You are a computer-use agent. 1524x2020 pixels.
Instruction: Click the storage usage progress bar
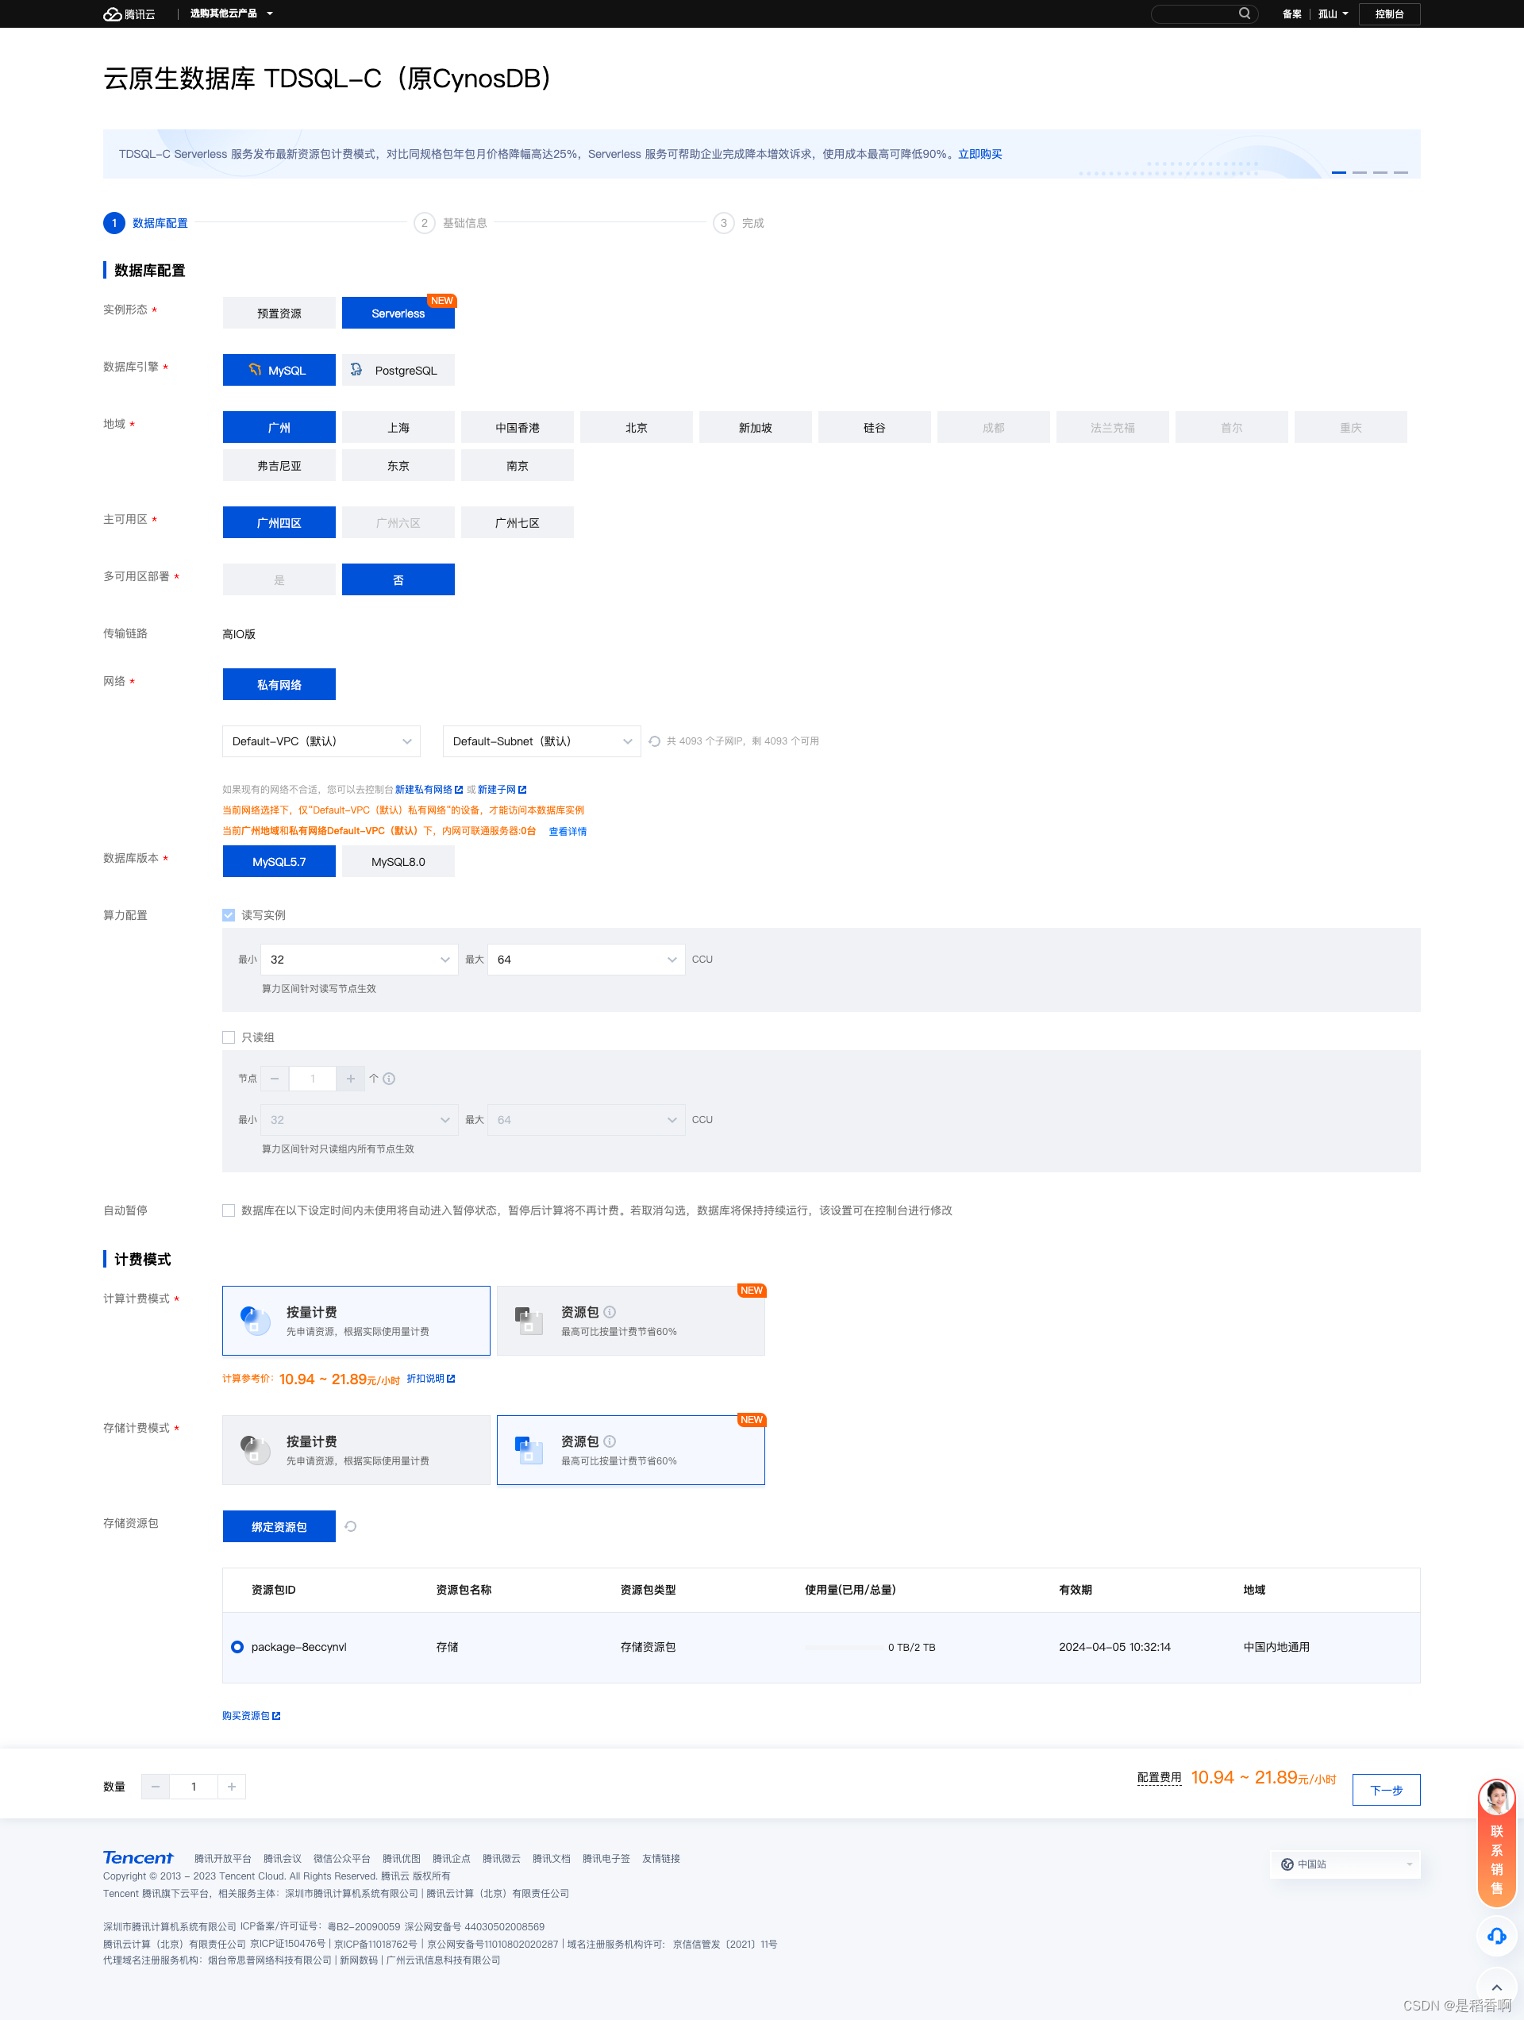coord(843,1646)
